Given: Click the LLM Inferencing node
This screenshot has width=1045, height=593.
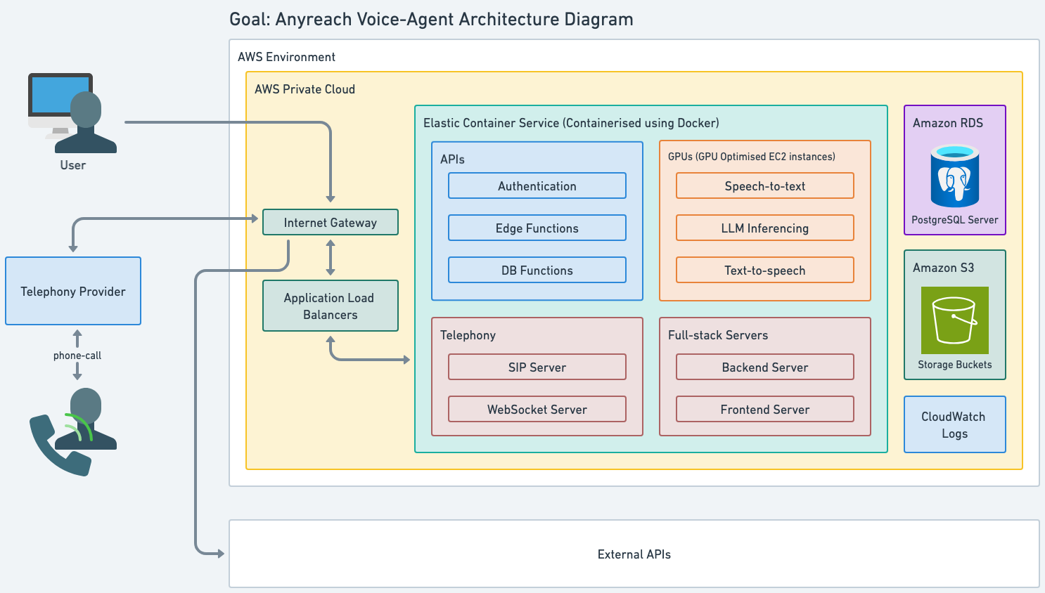Looking at the screenshot, I should click(765, 228).
